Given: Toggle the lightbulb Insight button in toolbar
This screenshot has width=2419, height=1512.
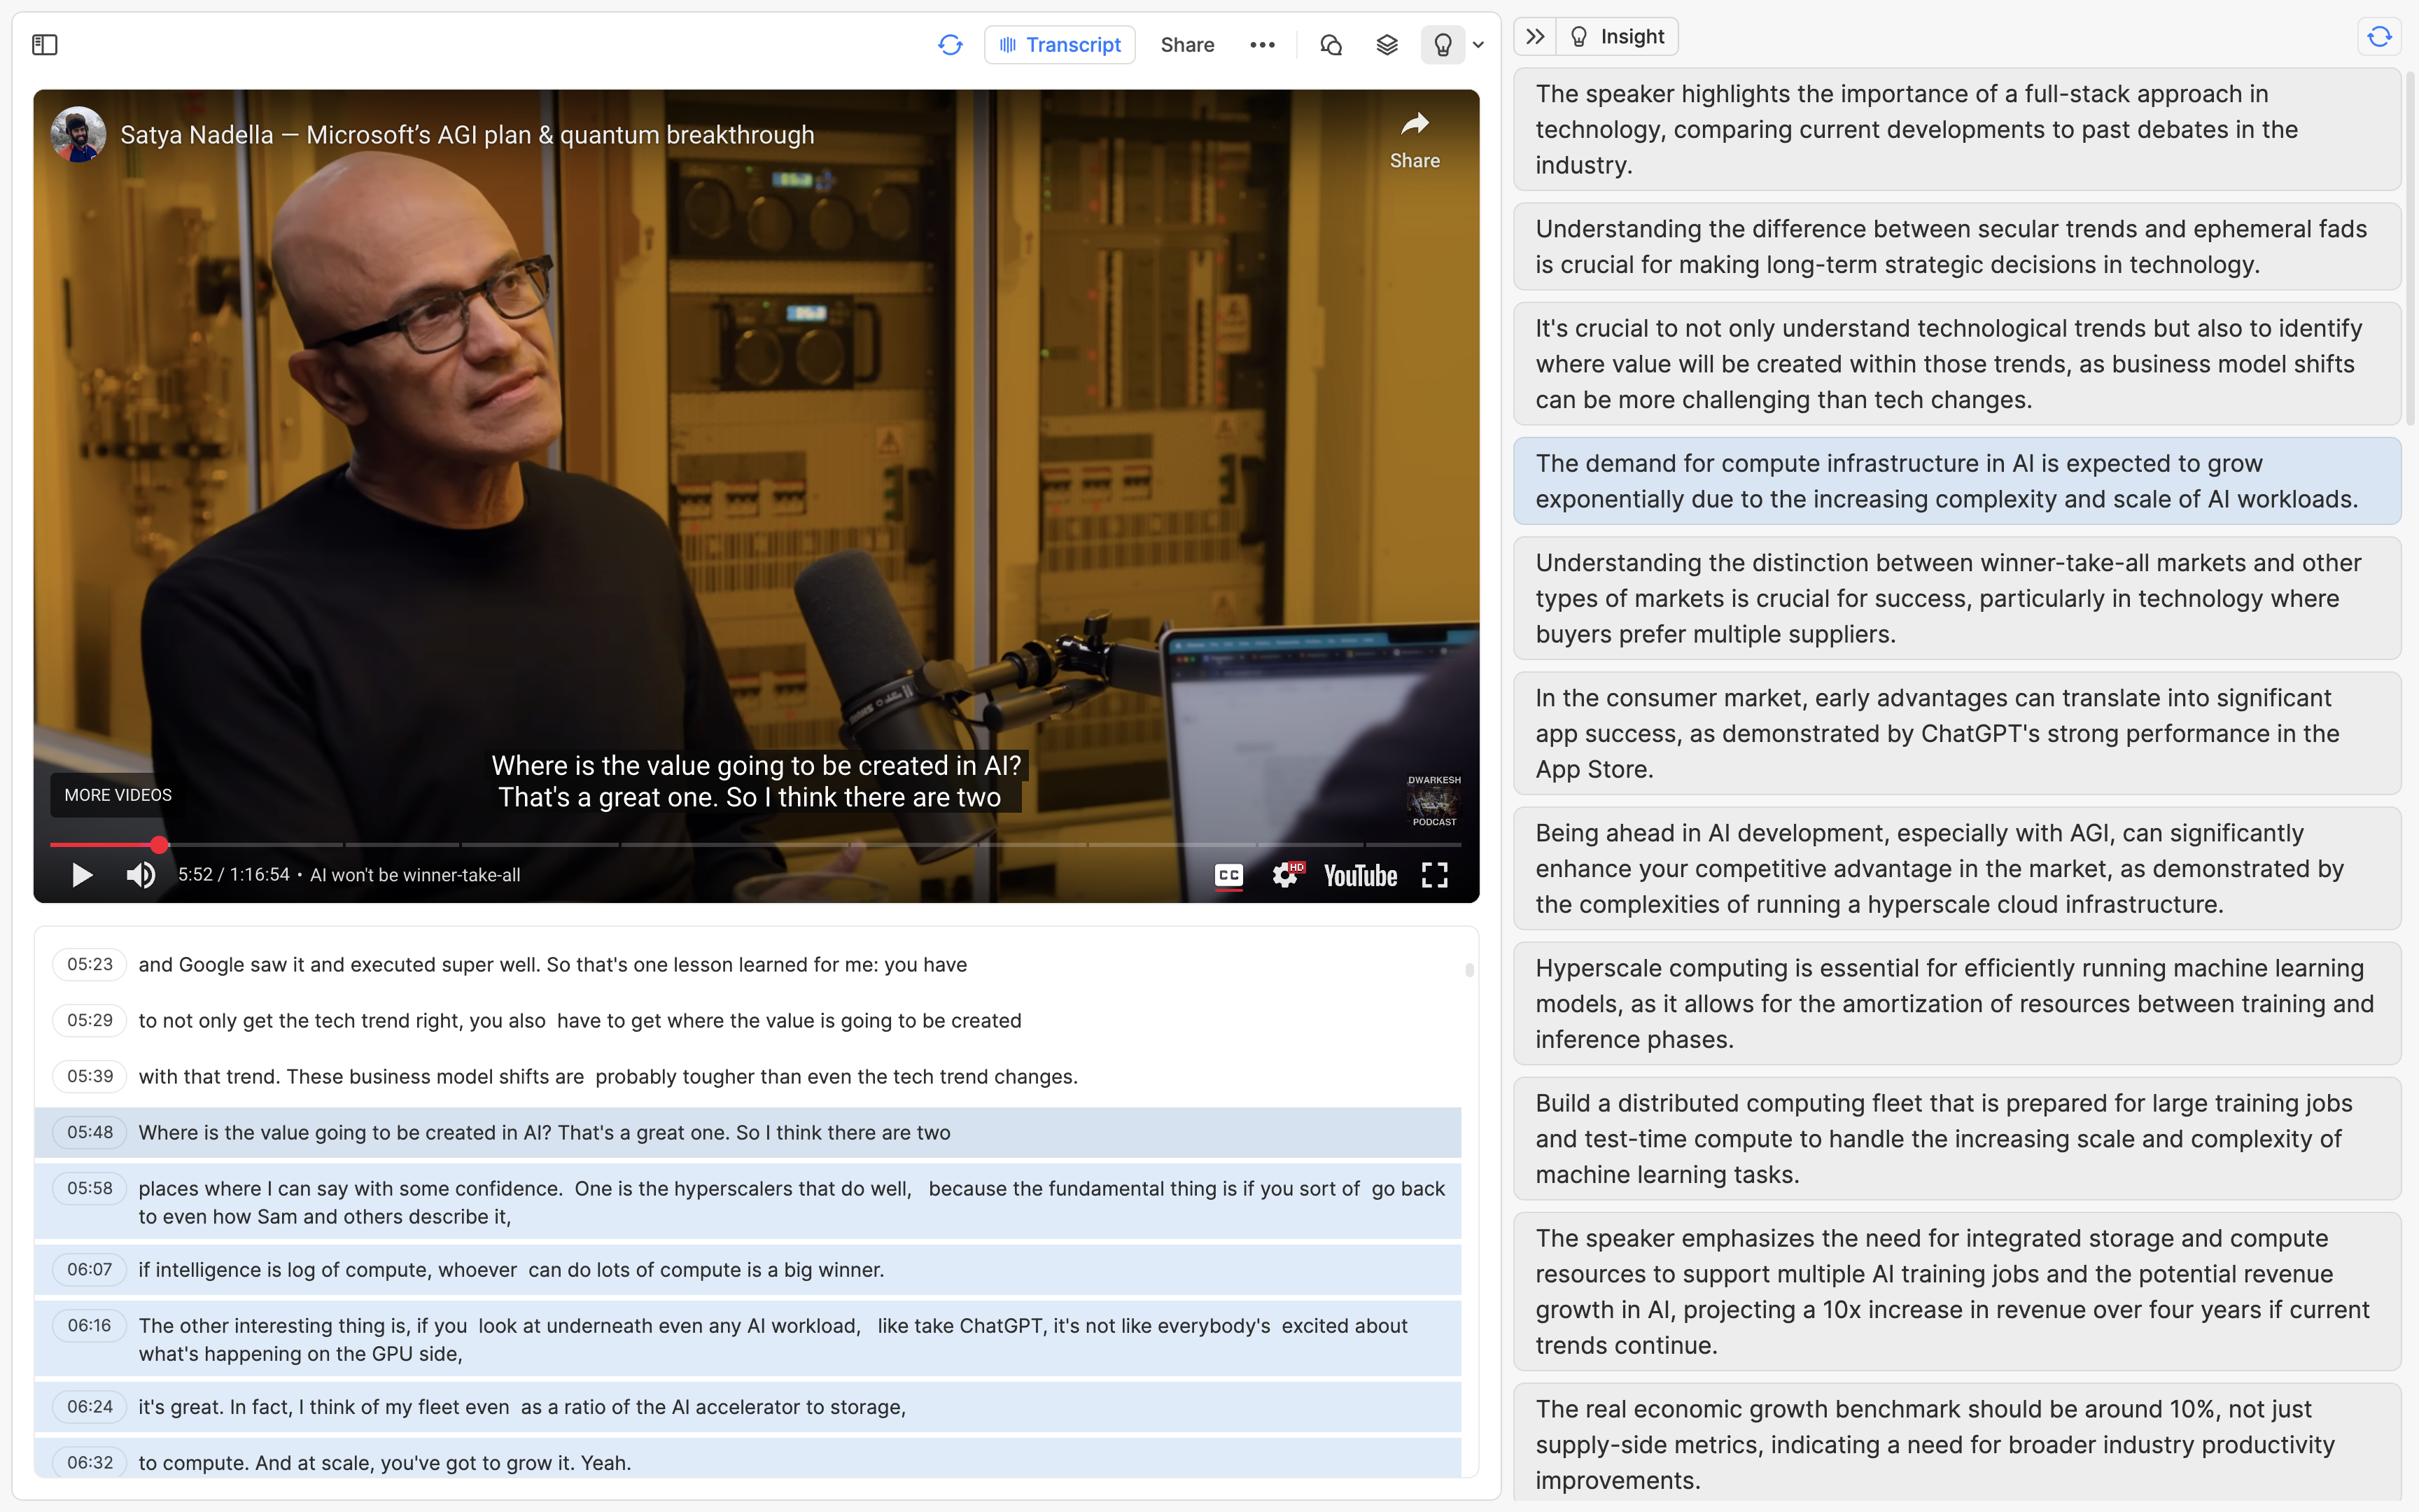Looking at the screenshot, I should click(1443, 45).
